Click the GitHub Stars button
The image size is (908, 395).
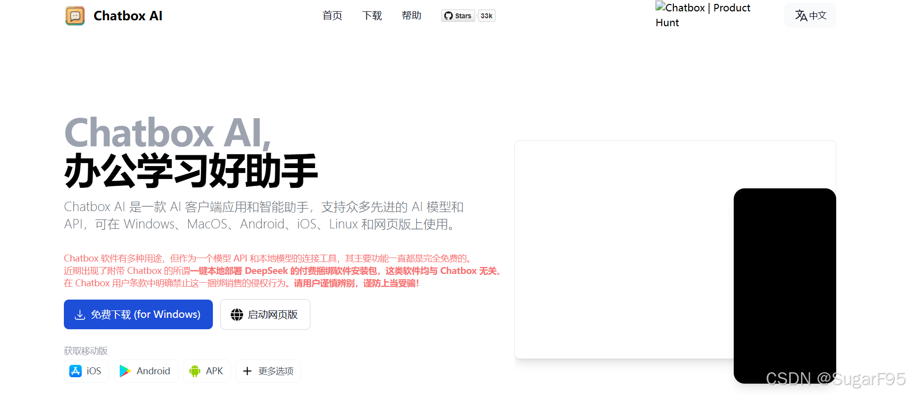pyautogui.click(x=458, y=16)
